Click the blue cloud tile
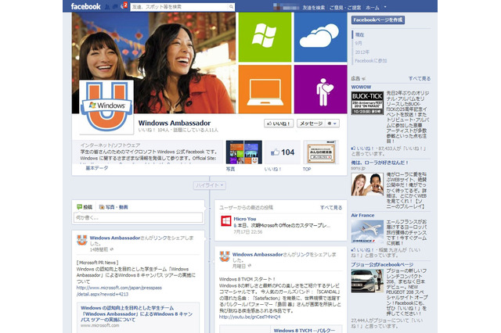The height and width of the screenshot is (333, 501). (320, 37)
